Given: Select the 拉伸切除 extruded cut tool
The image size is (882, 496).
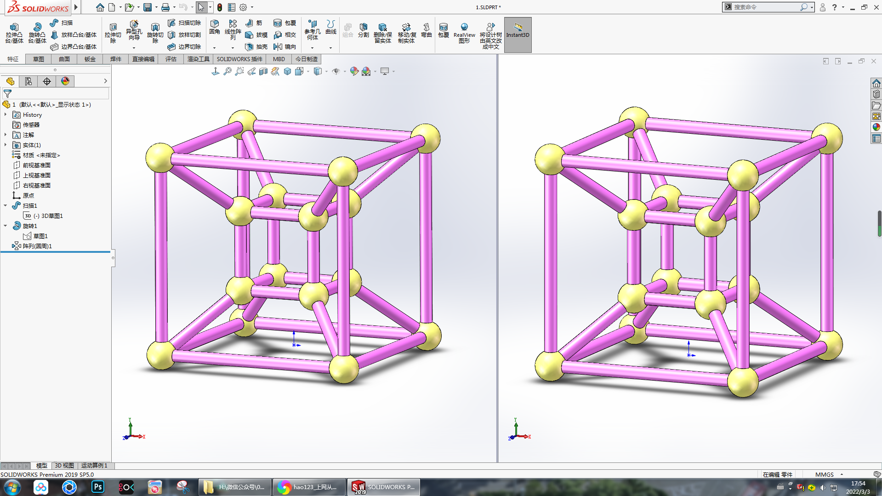Looking at the screenshot, I should 113,33.
